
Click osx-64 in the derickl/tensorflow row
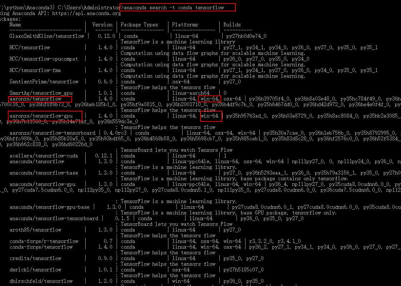[x=181, y=270]
